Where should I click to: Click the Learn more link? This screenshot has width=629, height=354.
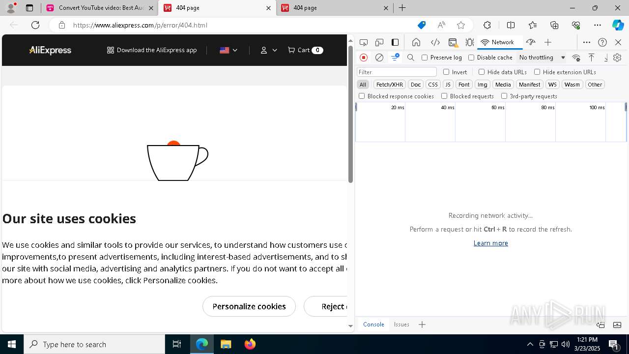click(491, 243)
